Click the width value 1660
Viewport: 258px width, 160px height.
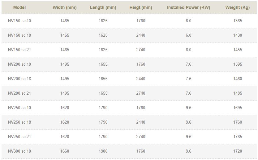pyautogui.click(x=65, y=151)
